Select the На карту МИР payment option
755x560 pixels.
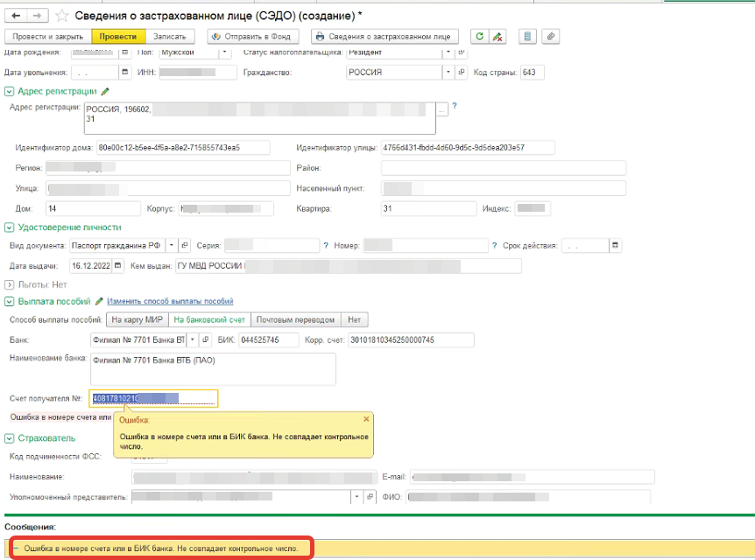136,320
